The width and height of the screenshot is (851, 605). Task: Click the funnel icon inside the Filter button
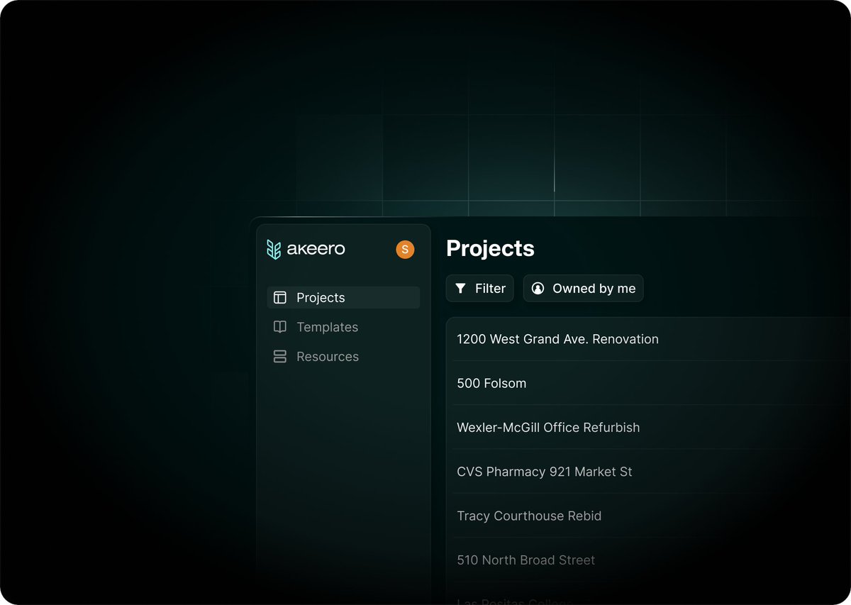(462, 288)
